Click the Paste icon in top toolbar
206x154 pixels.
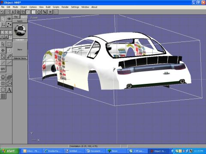click(23, 12)
